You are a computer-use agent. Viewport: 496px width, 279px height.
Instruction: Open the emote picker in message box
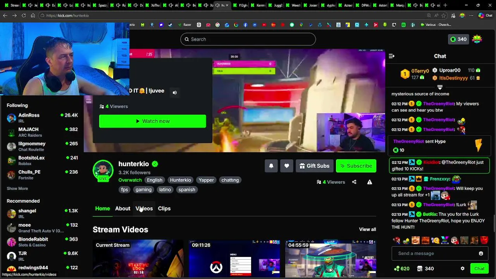(x=481, y=253)
